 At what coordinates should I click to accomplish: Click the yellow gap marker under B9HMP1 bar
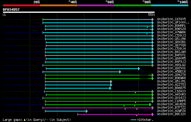[x=147, y=27]
